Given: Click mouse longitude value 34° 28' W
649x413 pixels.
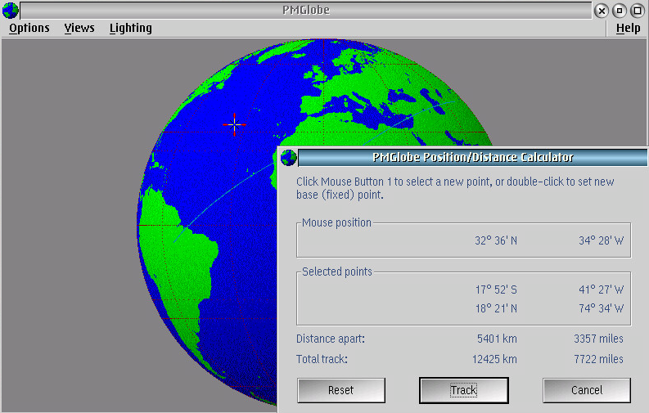Looking at the screenshot, I should coord(601,240).
